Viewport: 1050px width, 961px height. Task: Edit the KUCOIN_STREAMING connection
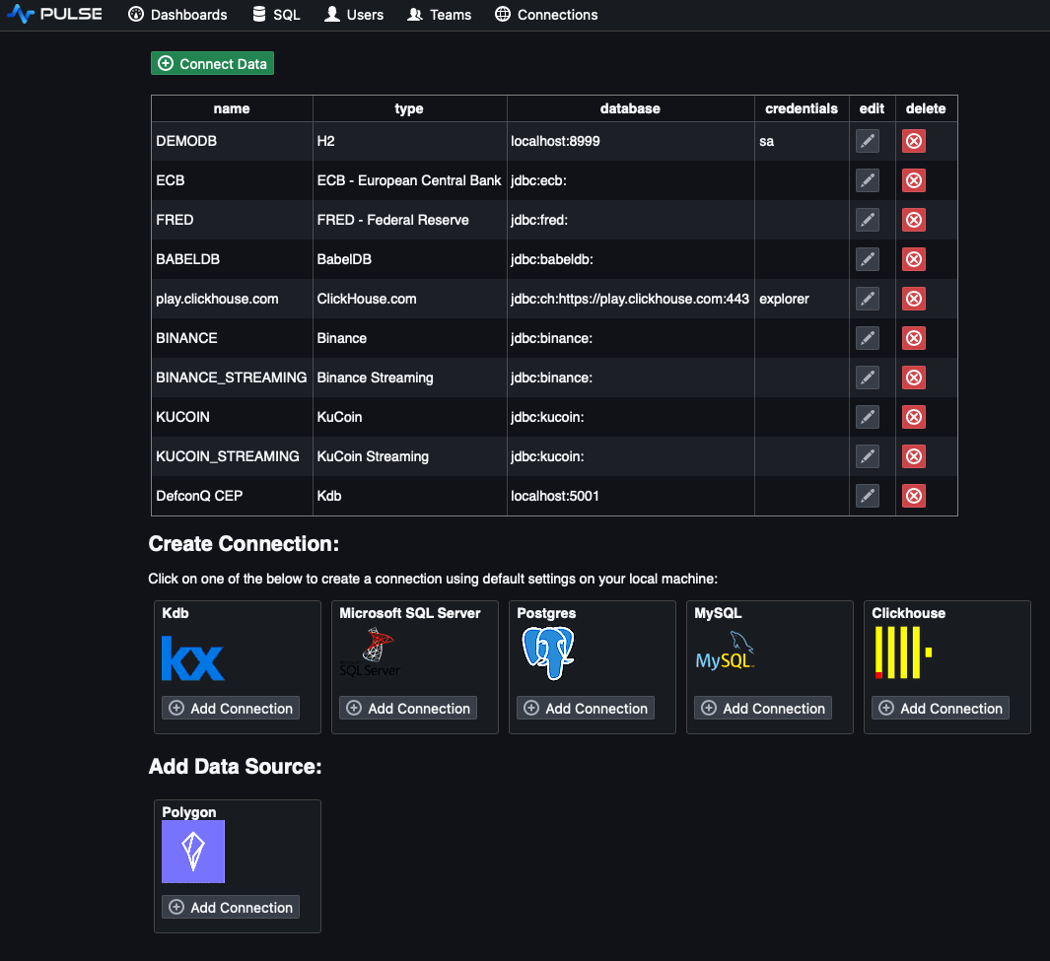[867, 456]
